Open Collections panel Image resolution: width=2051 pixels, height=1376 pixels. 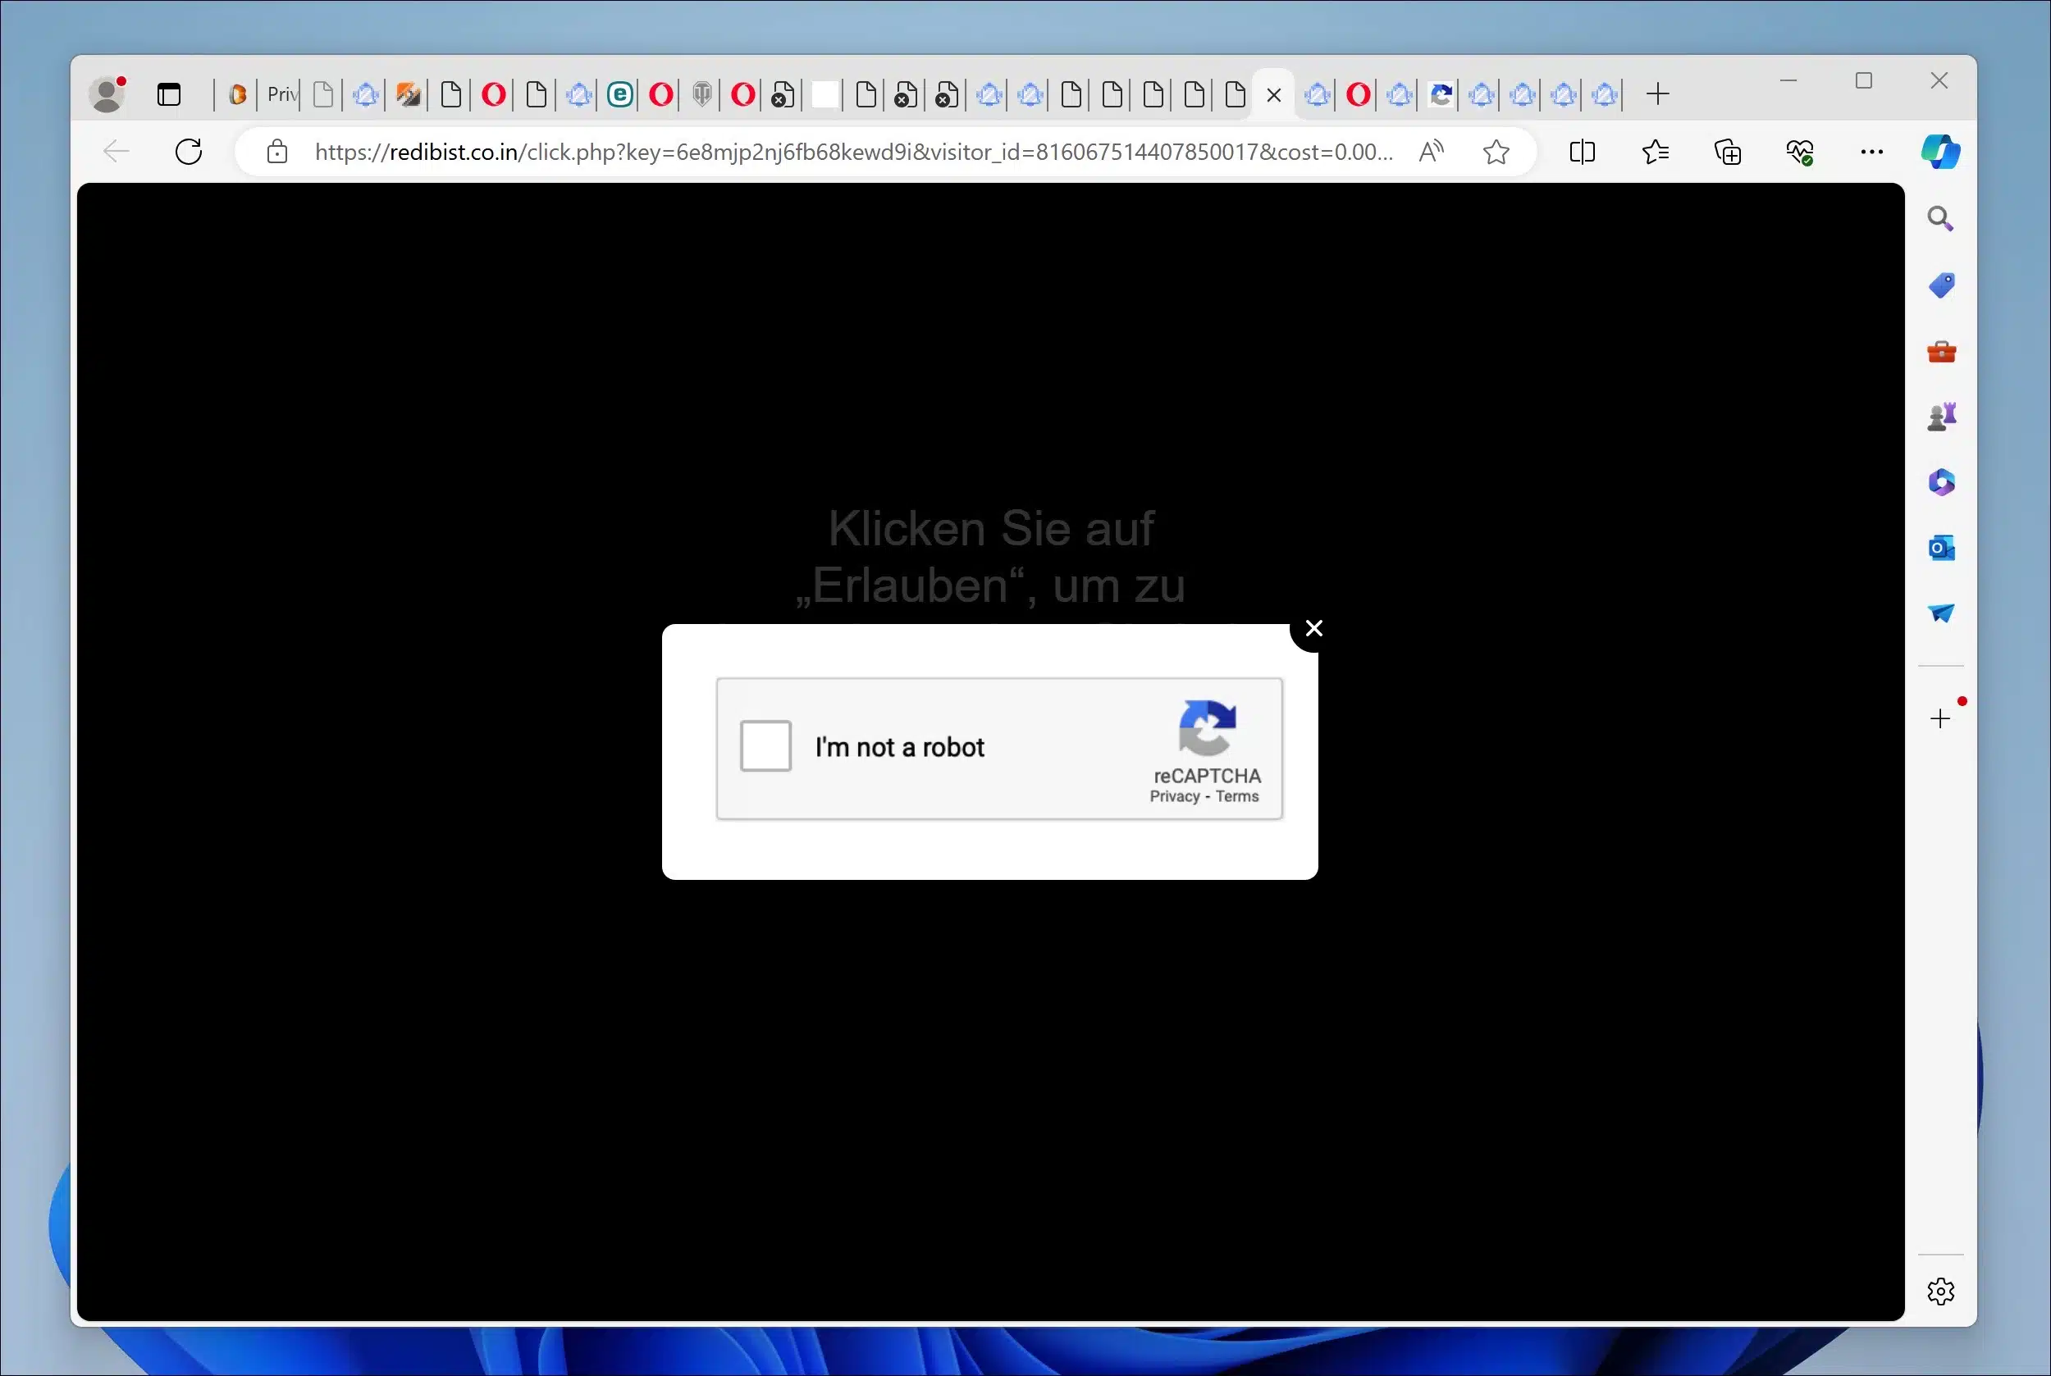click(x=1728, y=152)
